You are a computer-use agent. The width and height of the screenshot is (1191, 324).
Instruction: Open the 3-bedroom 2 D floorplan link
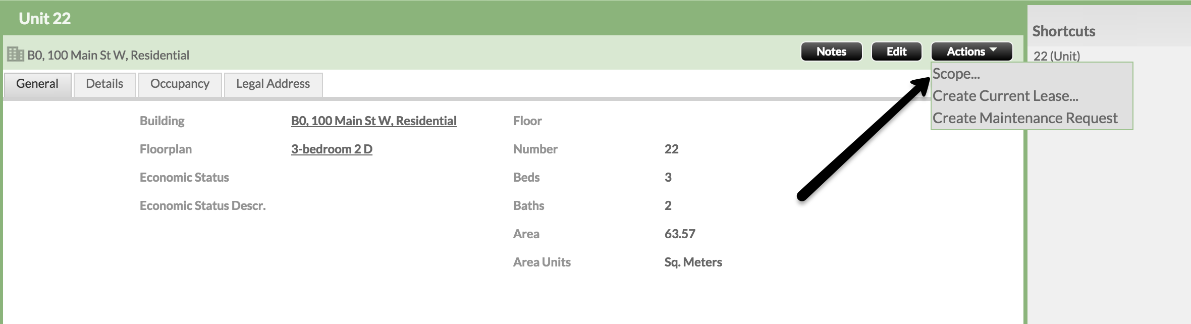[332, 149]
